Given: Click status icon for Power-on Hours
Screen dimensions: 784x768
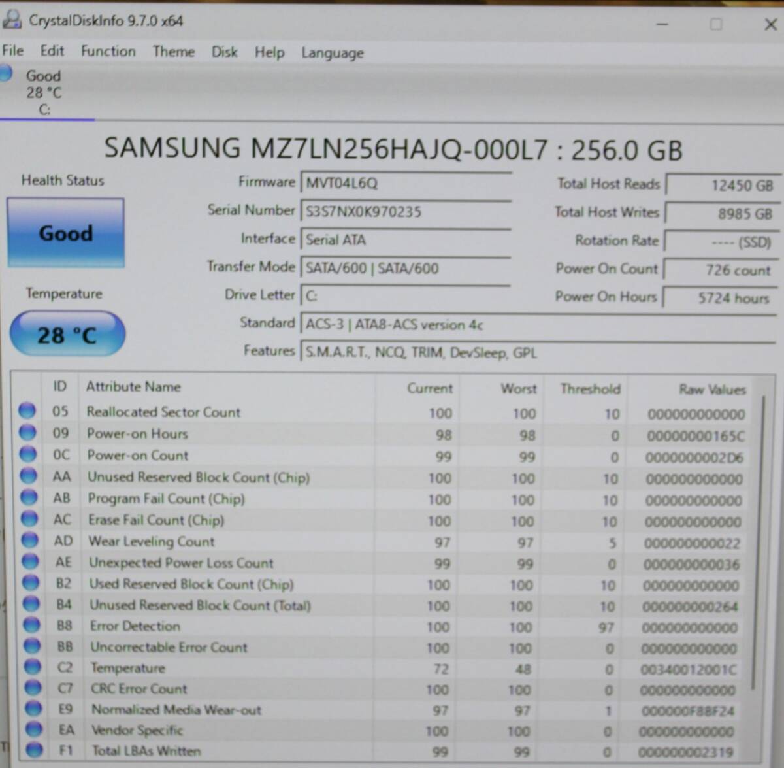Looking at the screenshot, I should pyautogui.click(x=27, y=432).
